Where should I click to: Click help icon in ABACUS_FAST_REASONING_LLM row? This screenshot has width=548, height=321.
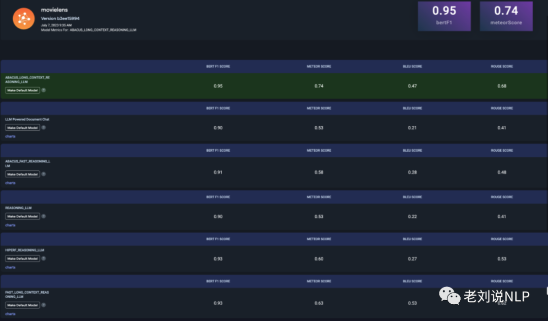[x=44, y=174]
